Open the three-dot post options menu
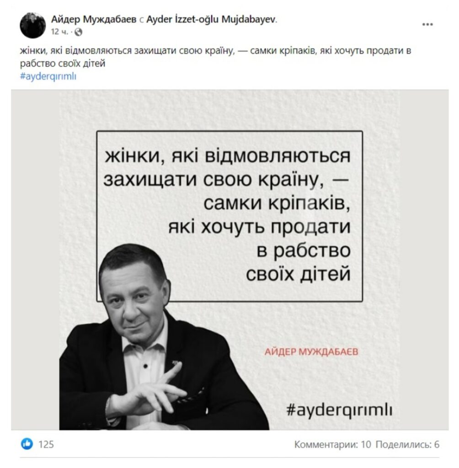 [427, 25]
